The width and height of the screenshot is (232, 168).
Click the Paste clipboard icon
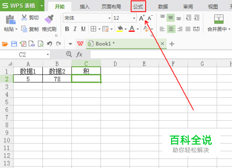[x=11, y=19]
